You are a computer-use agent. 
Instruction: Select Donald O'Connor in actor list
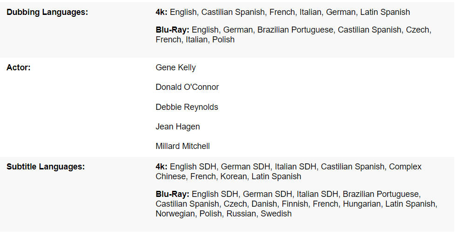(x=187, y=87)
